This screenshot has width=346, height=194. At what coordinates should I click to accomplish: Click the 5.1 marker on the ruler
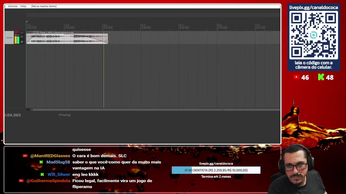(182, 25)
